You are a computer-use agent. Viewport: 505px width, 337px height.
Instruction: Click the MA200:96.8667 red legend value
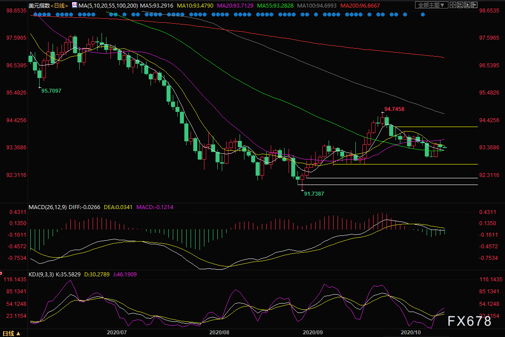click(360, 5)
